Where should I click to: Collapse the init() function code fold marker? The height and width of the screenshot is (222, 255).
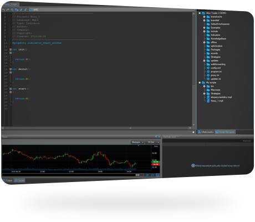coord(11,49)
